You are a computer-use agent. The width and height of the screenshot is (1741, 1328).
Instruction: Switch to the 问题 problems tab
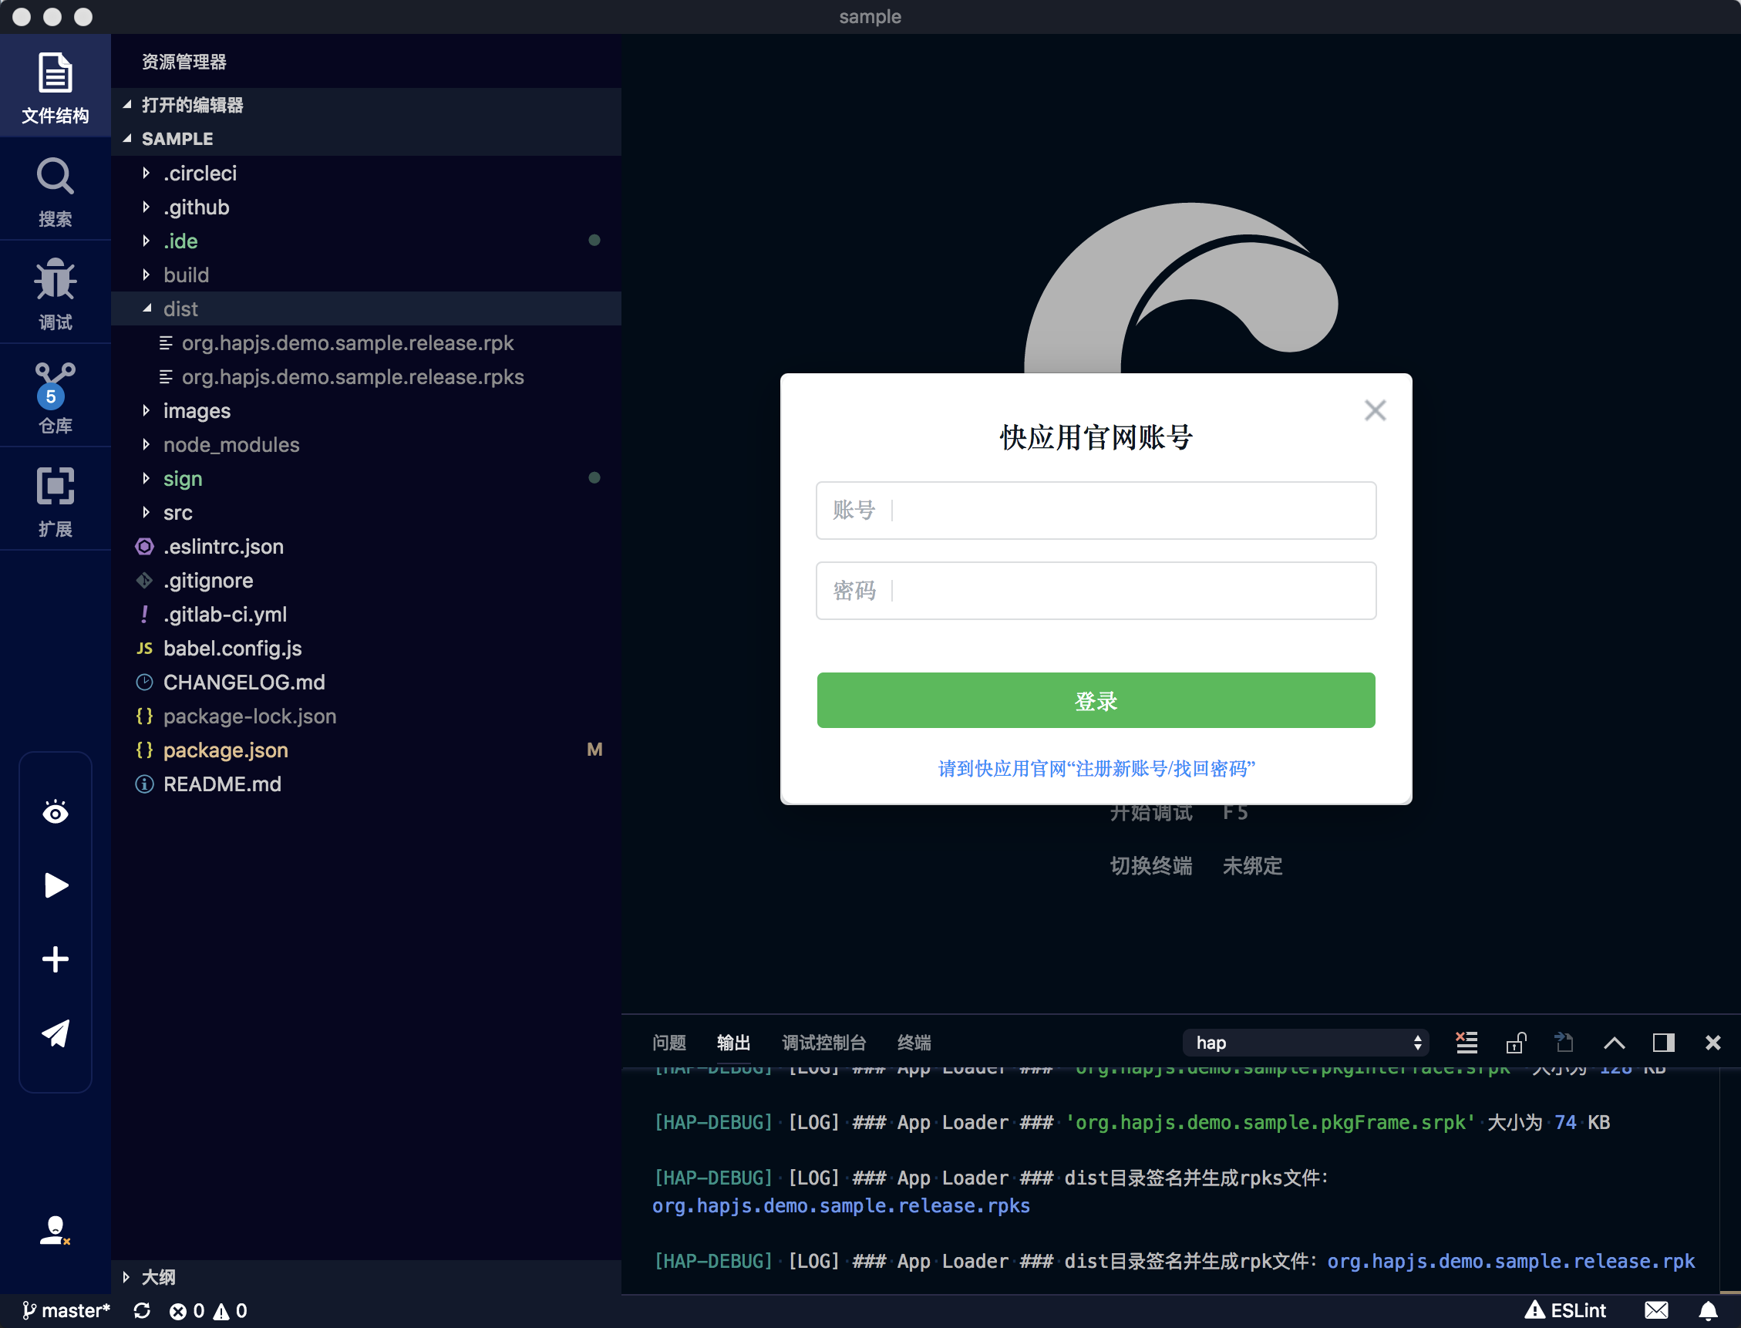(x=668, y=1043)
